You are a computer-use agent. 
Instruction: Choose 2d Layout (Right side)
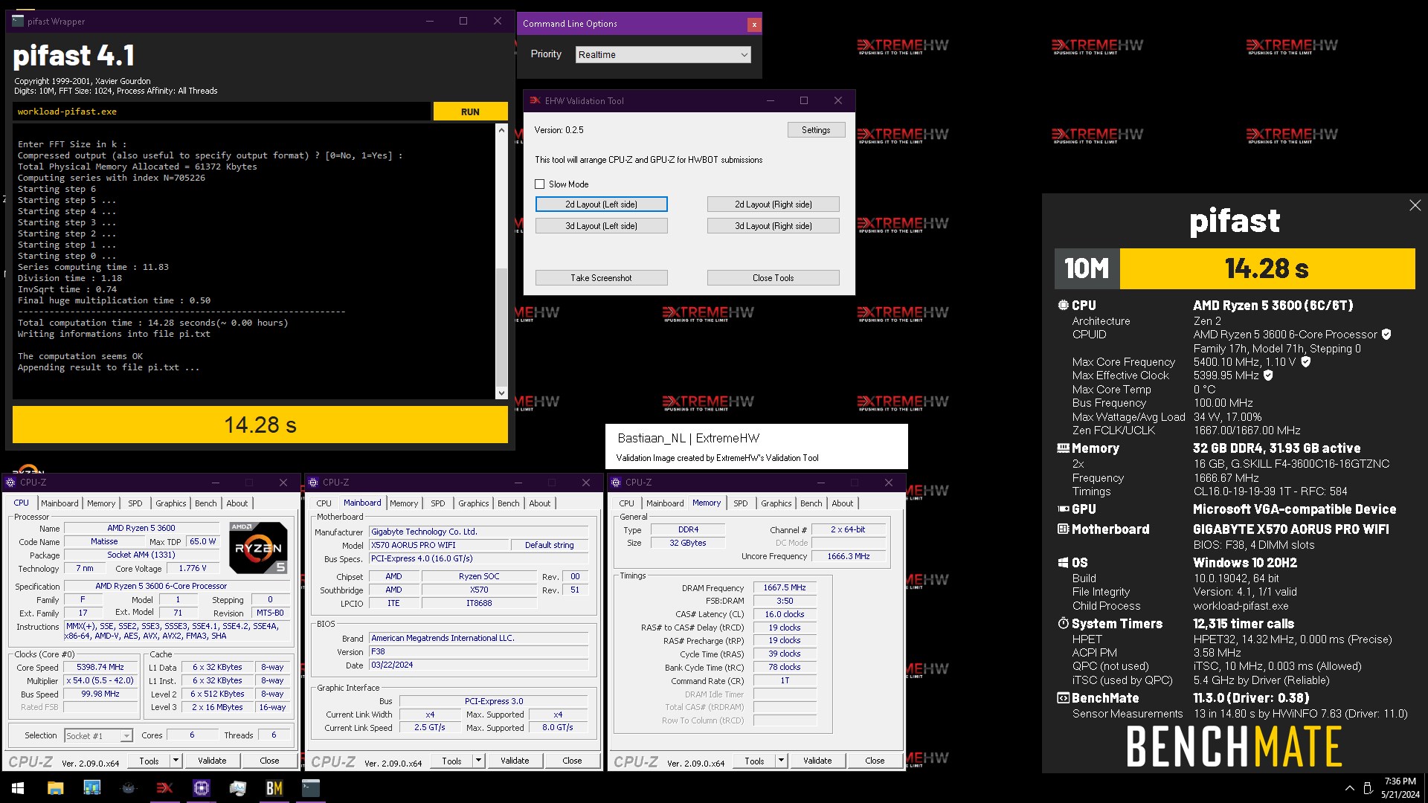[x=773, y=204]
